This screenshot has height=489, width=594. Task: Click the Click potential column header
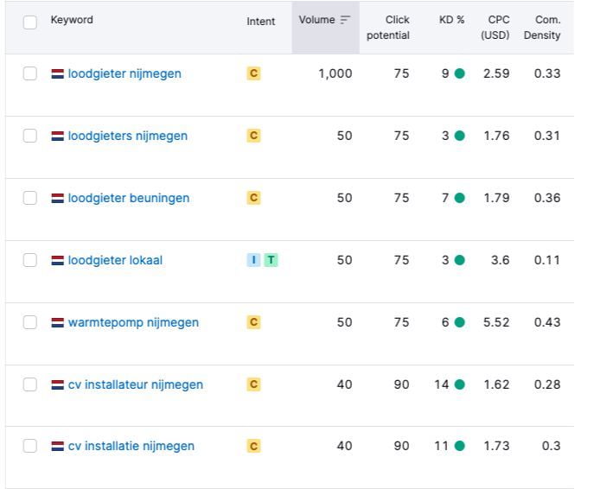(x=388, y=28)
